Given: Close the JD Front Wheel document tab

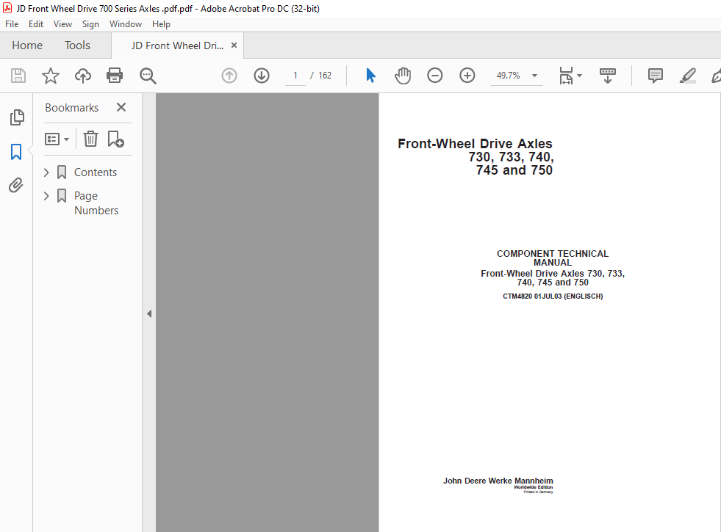Looking at the screenshot, I should coord(234,45).
